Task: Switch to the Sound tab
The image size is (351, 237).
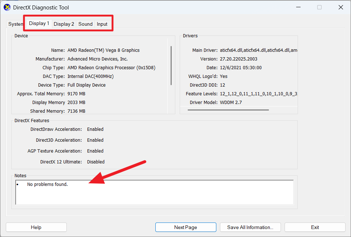Action: pos(85,24)
